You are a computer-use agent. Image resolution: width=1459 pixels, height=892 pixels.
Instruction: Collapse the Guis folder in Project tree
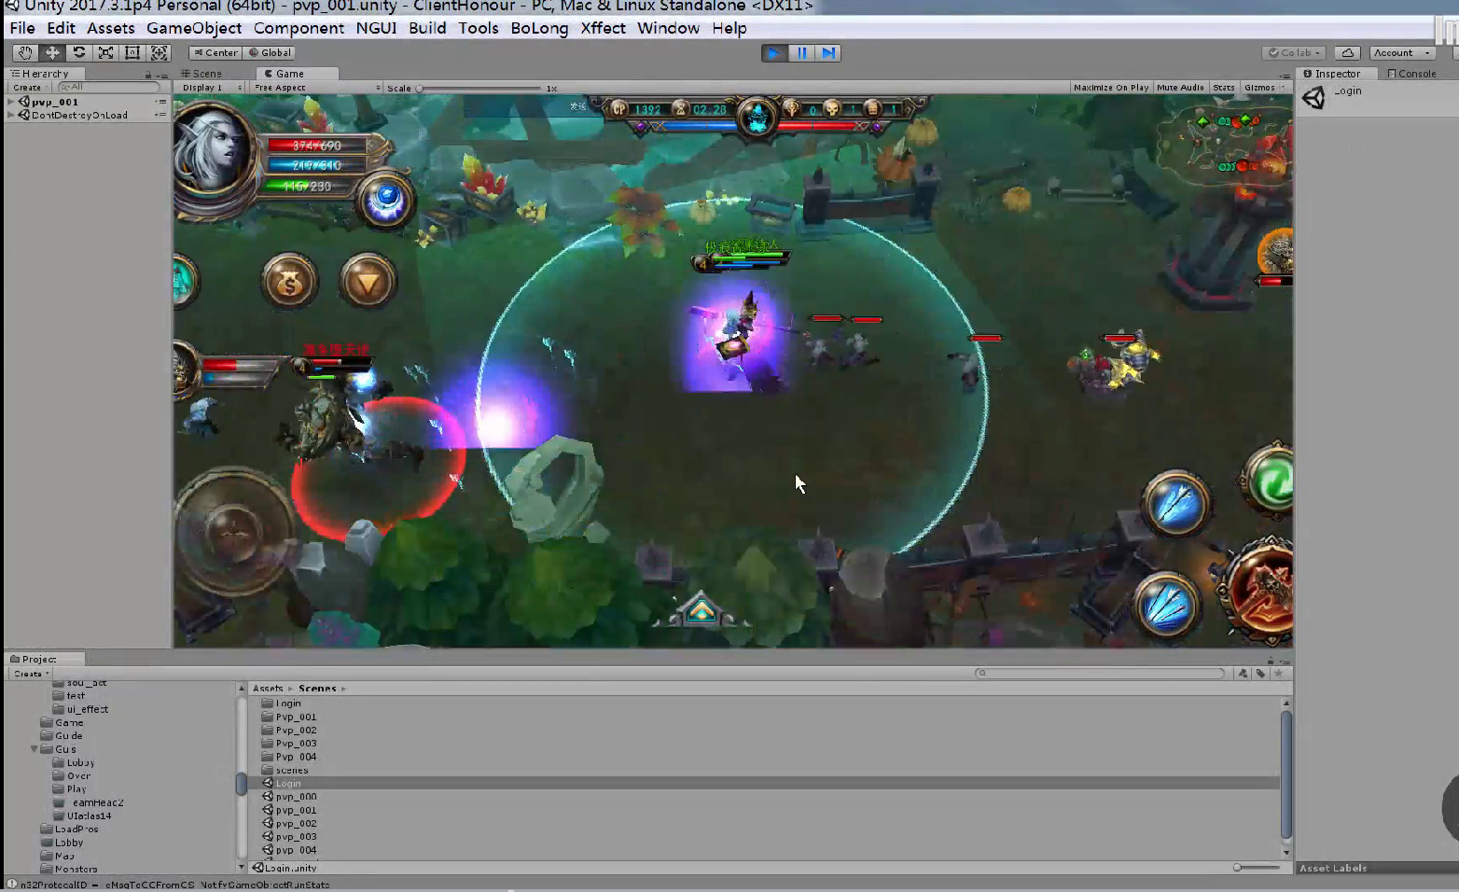pos(35,749)
